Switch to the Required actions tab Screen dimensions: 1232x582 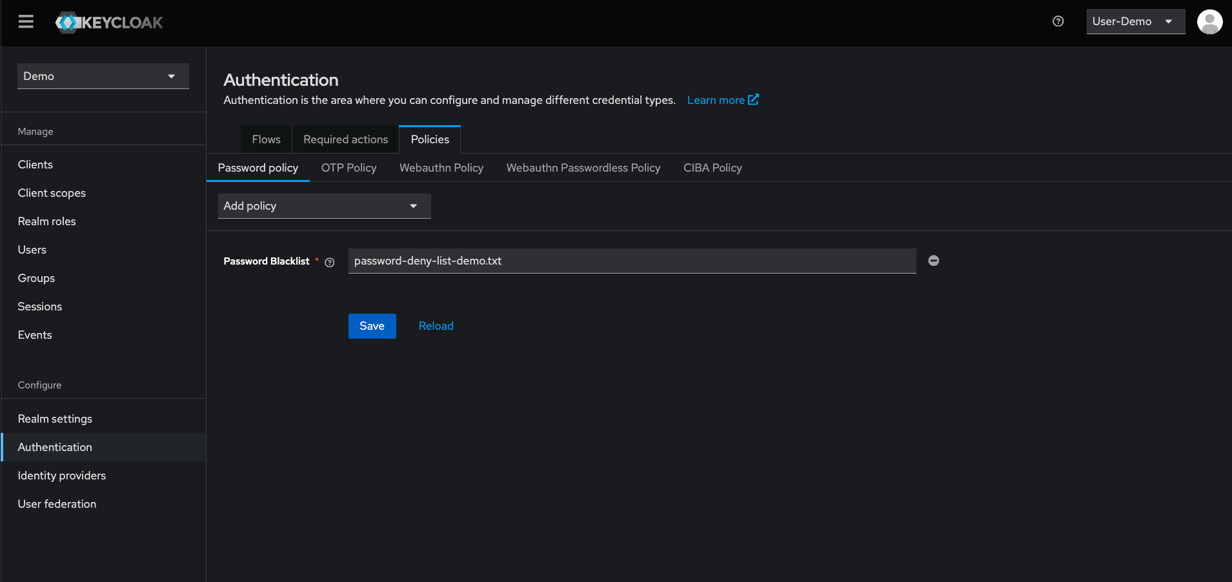tap(345, 139)
